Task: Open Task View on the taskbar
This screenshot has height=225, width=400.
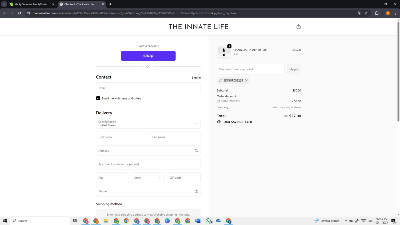Action: click(75, 221)
